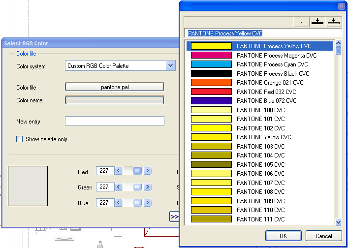Screen dimensions: 348x248
Task: Select PANTONE 111 CVC entry
Action: click(x=259, y=219)
